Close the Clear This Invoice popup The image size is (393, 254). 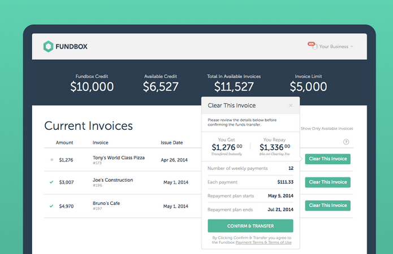[291, 106]
